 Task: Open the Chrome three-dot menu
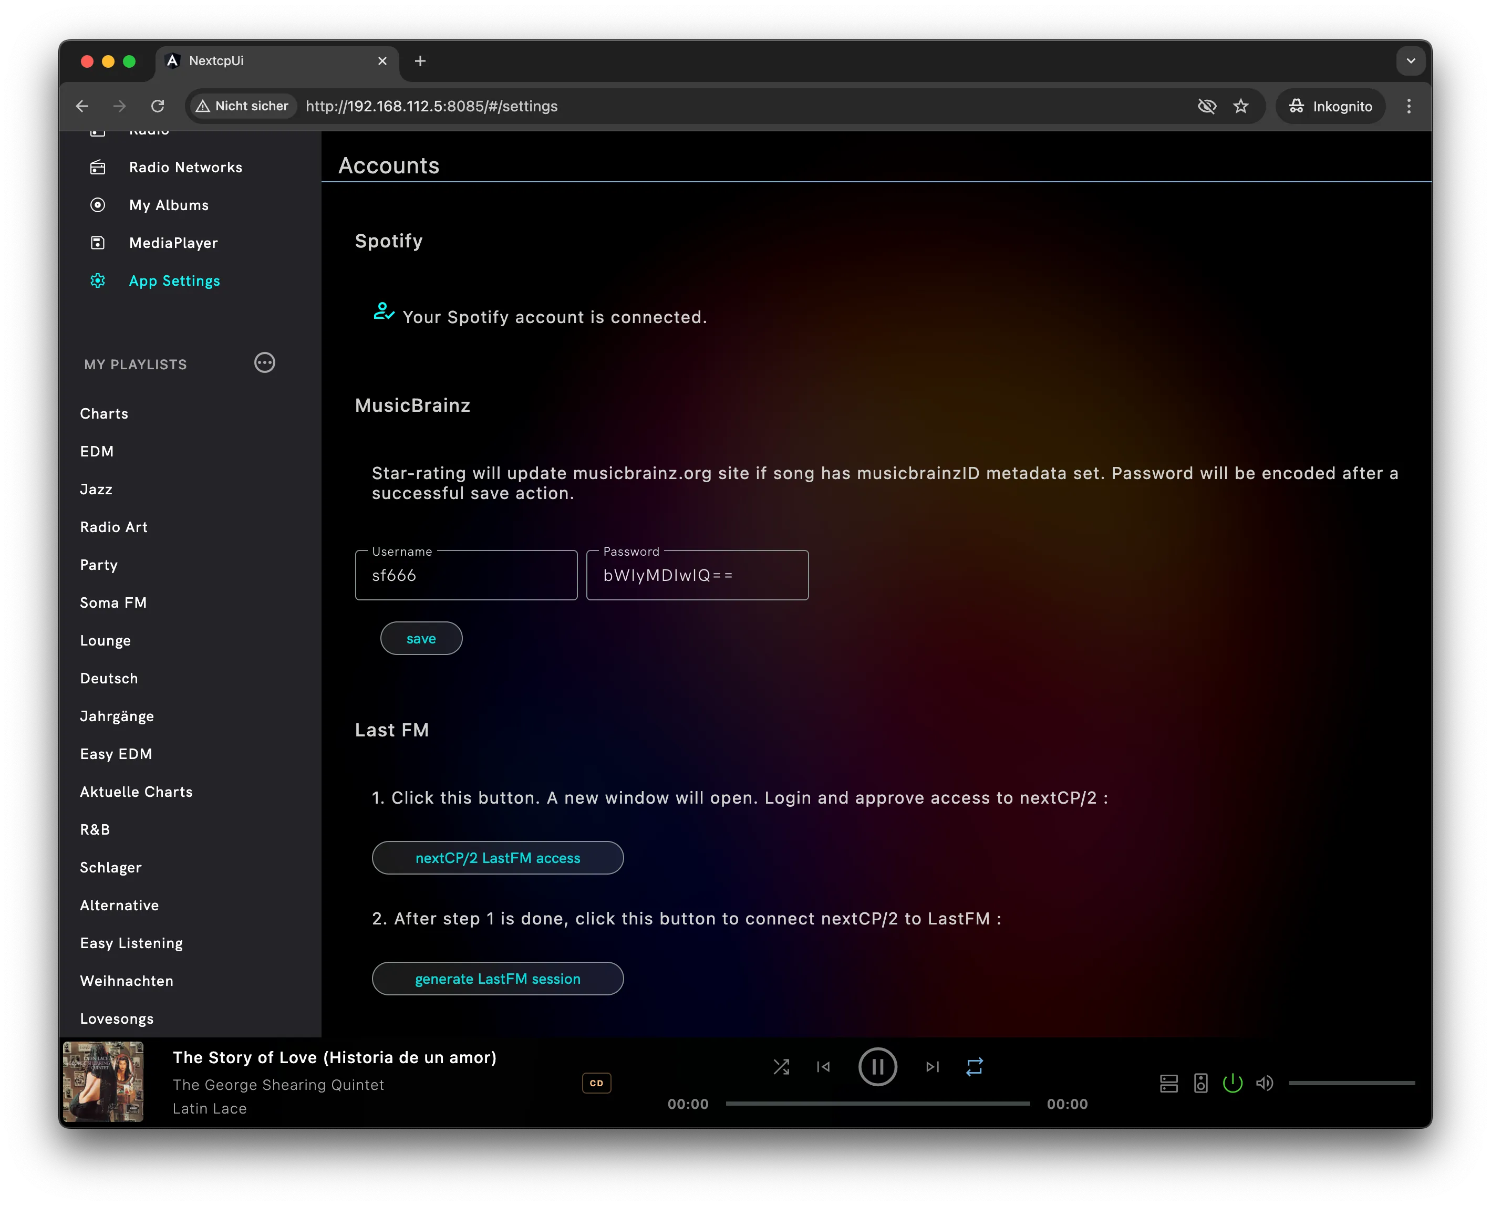(1409, 106)
